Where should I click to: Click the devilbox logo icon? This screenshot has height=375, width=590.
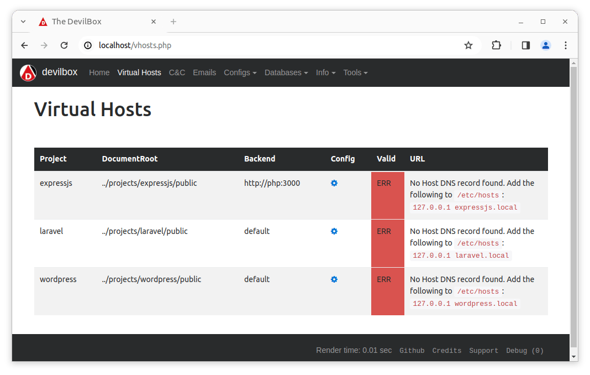point(28,73)
